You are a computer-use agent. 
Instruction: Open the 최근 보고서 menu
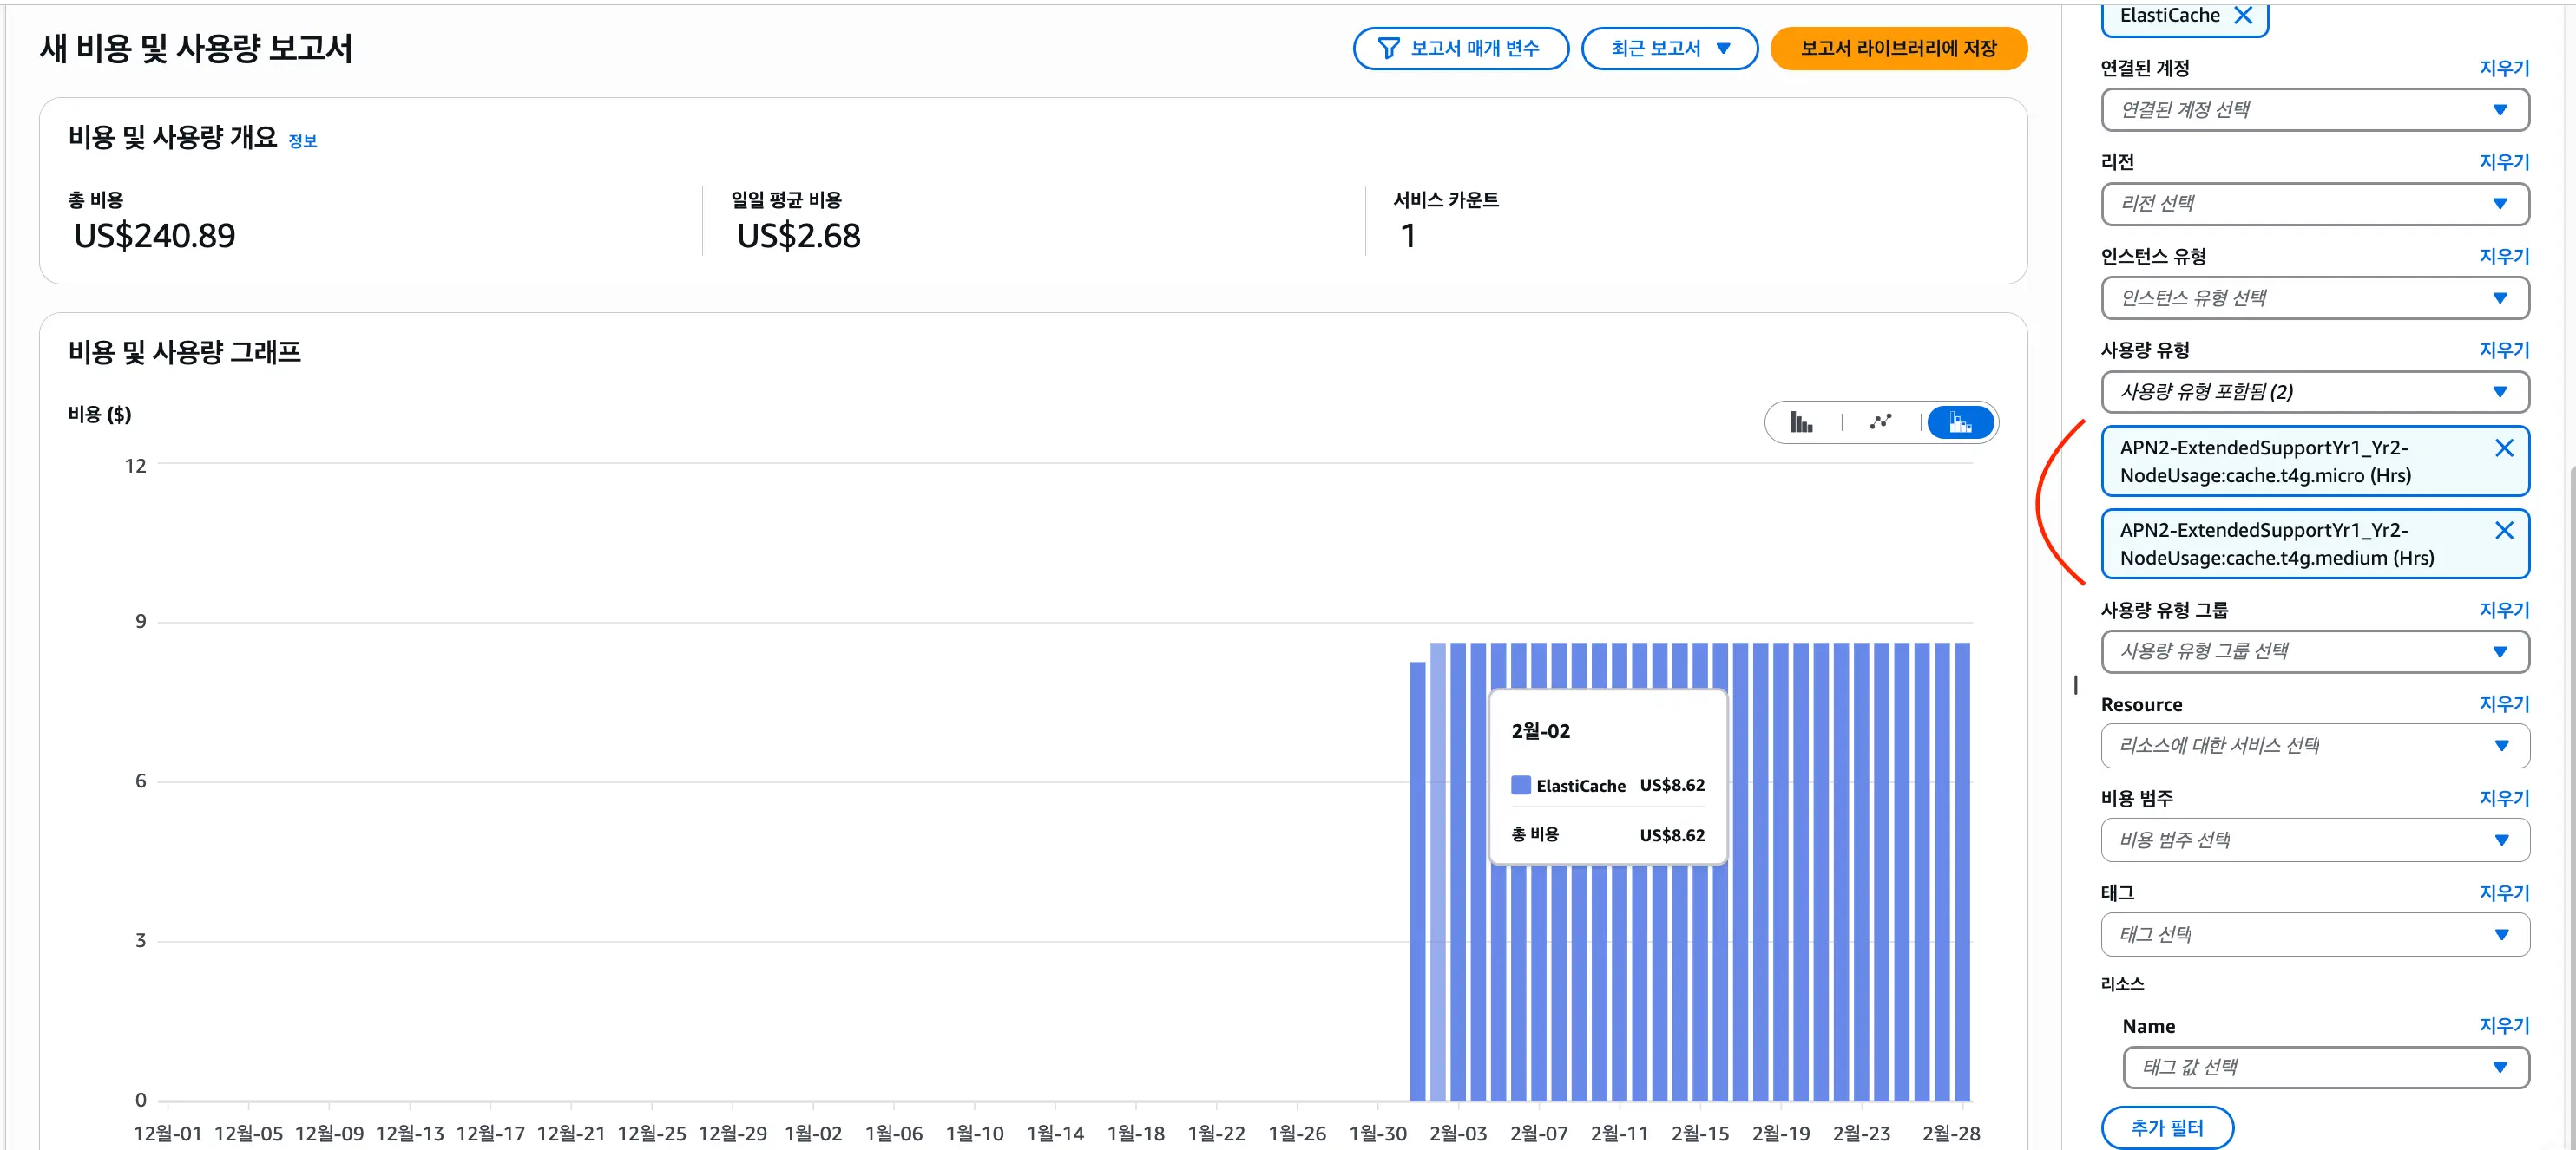(1668, 47)
